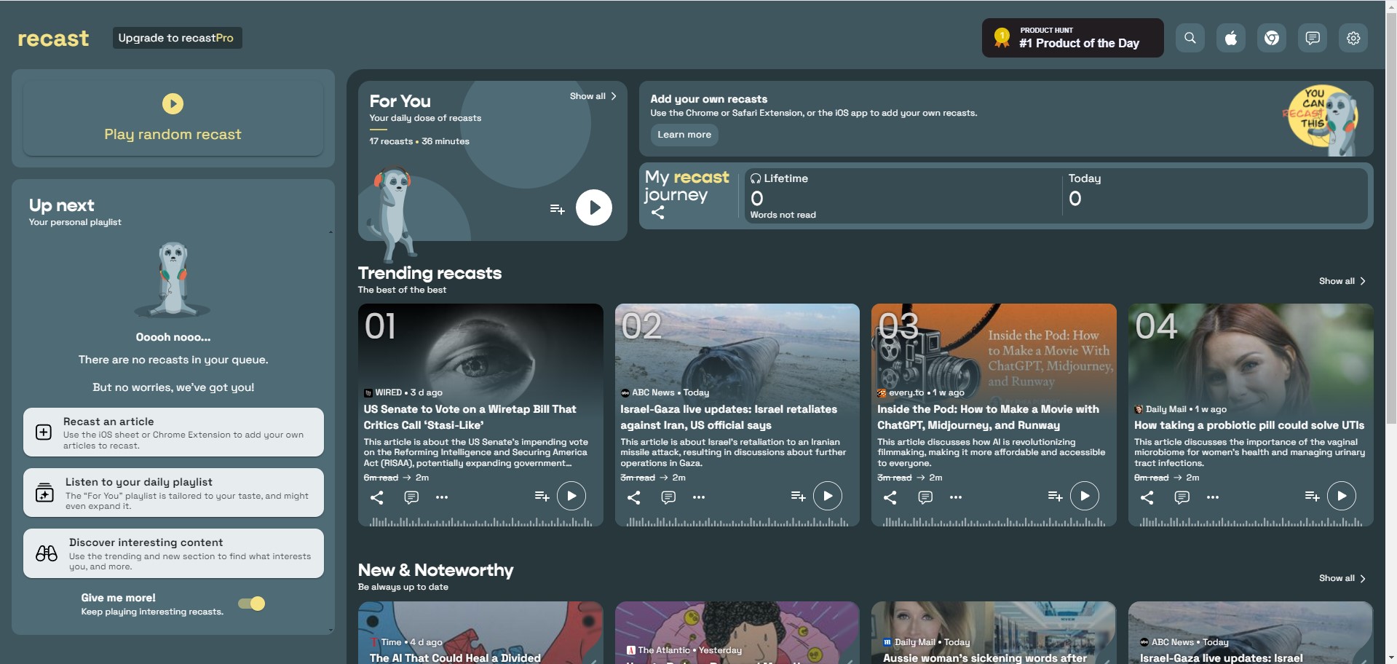Image resolution: width=1397 pixels, height=664 pixels.
Task: Add probiotic pill recast to queue
Action: click(1312, 497)
